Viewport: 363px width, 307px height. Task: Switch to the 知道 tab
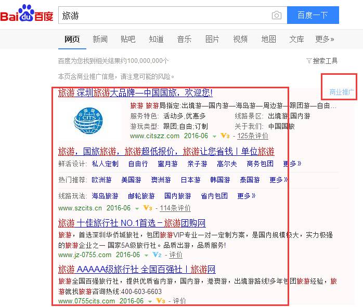point(156,39)
